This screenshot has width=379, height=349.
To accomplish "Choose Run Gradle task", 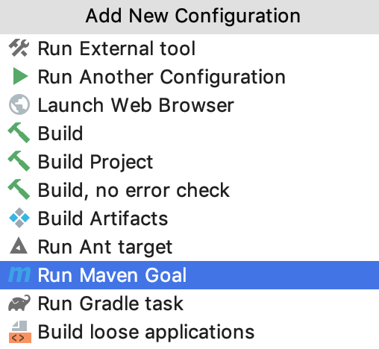I will (189, 304).
